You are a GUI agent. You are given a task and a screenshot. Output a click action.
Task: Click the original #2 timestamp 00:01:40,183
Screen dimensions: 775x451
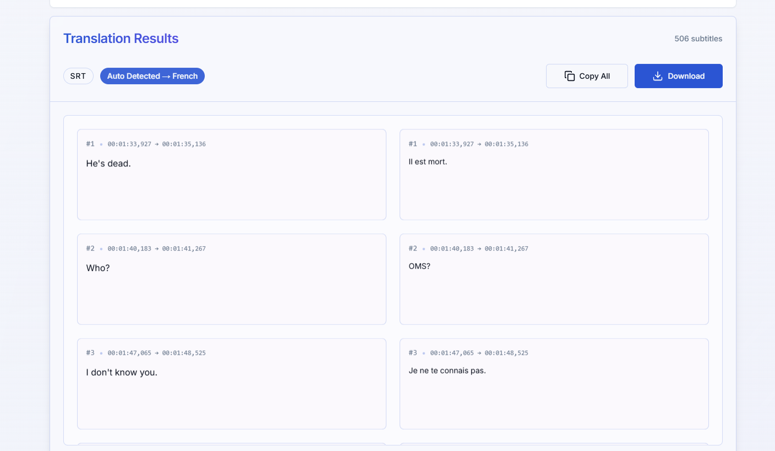click(129, 249)
